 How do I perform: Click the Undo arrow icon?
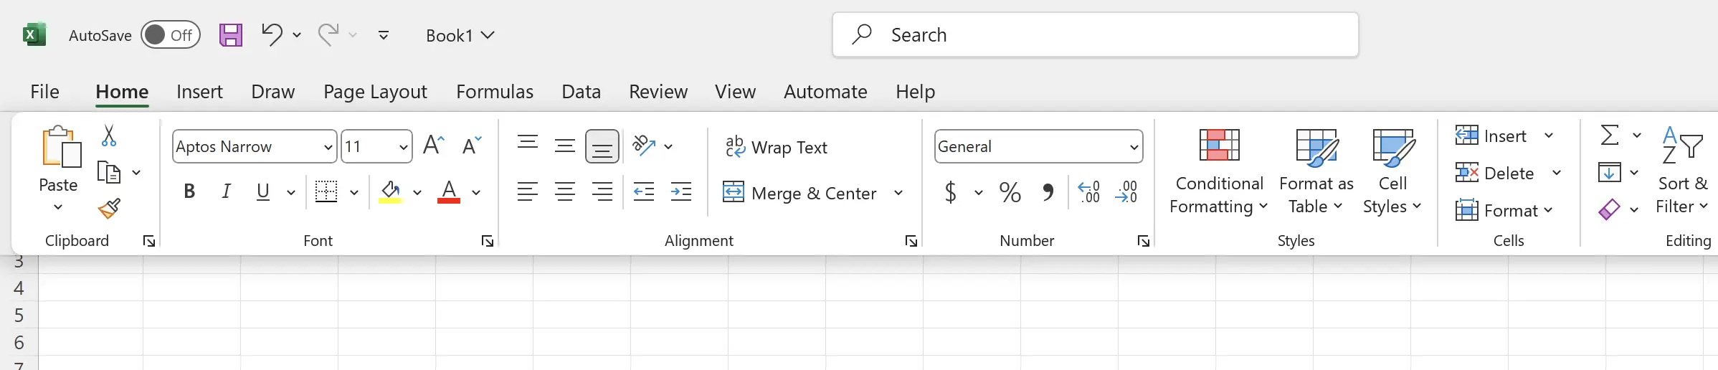pyautogui.click(x=272, y=34)
